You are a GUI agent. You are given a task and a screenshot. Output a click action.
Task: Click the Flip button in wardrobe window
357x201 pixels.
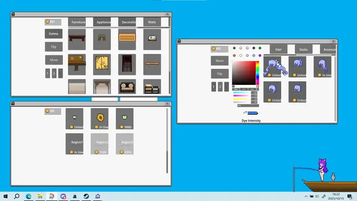(219, 74)
